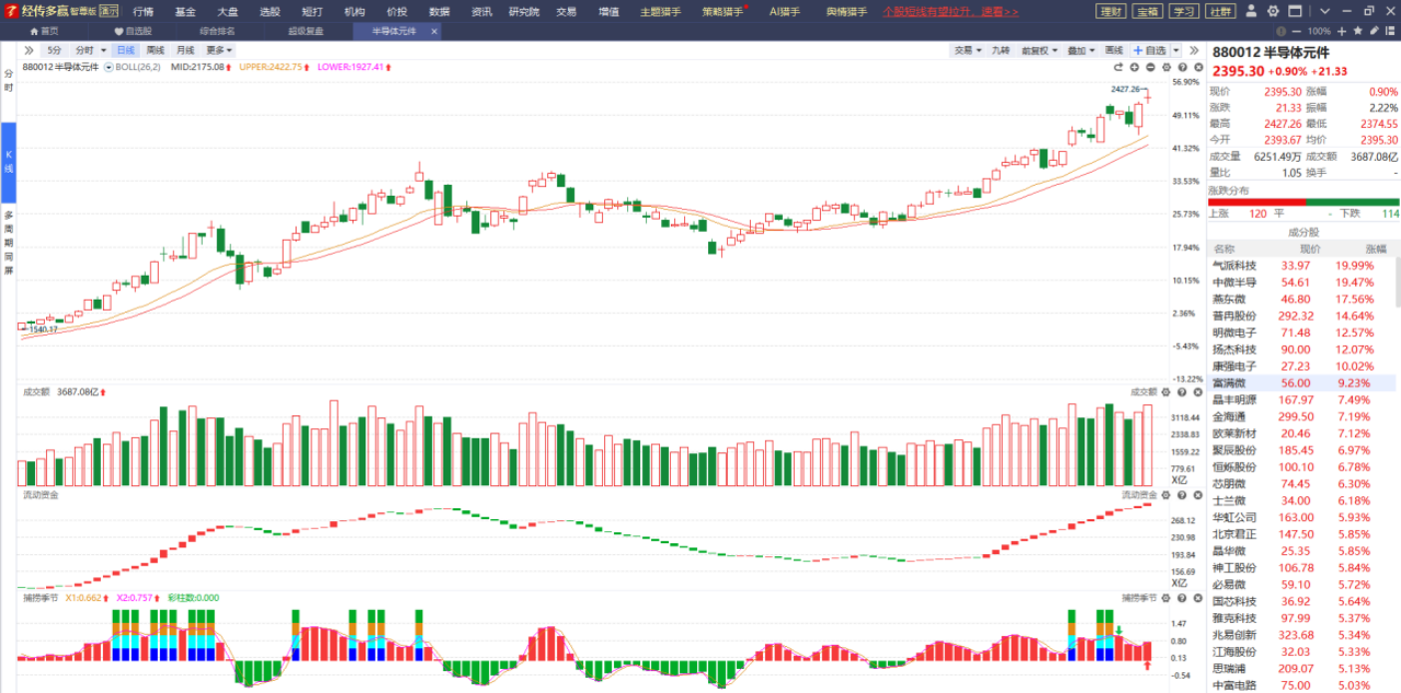Click the zoom-out minus icon above K-line chart

(1150, 67)
